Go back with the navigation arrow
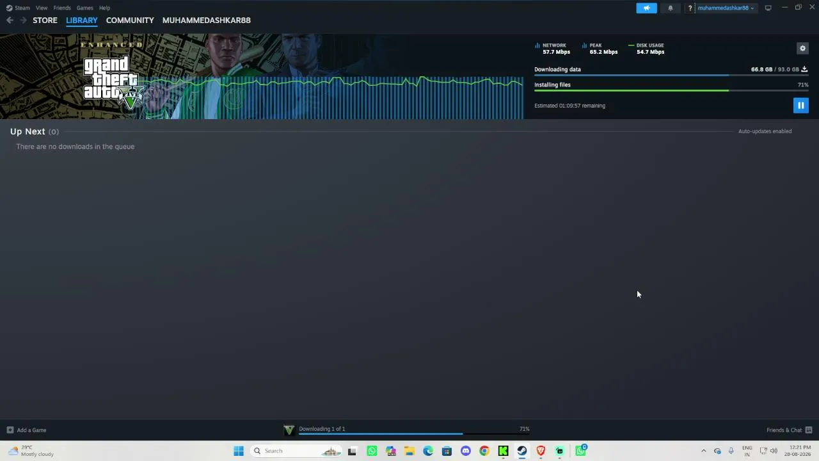The width and height of the screenshot is (819, 461). click(10, 20)
